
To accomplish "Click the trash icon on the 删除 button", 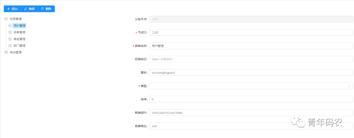I will [42, 9].
